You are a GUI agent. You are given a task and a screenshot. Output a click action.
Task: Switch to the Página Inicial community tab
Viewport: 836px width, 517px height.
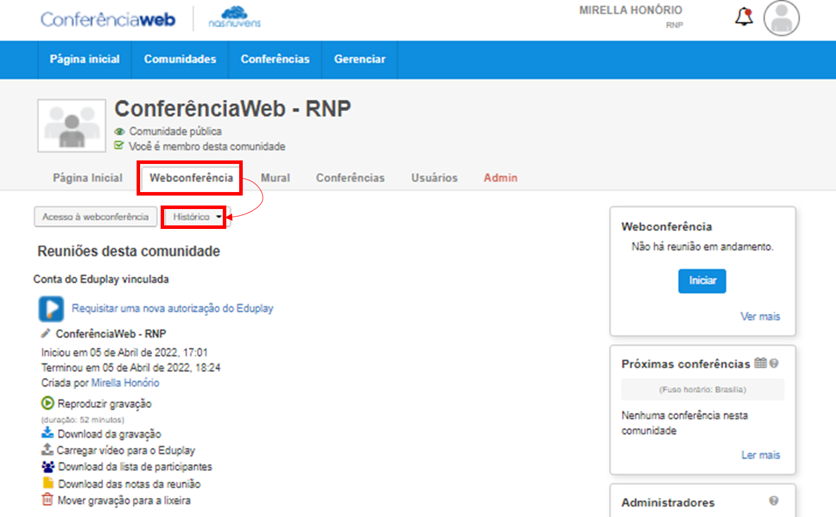[88, 178]
